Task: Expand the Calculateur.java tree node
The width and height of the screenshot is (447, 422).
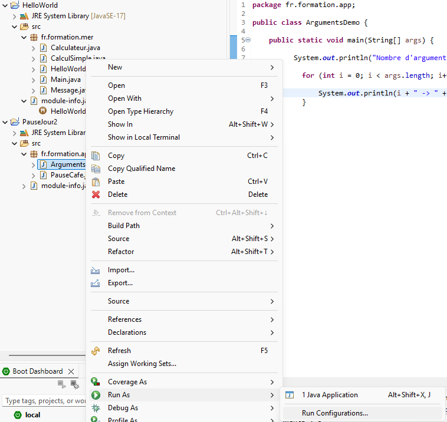Action: pos(34,48)
